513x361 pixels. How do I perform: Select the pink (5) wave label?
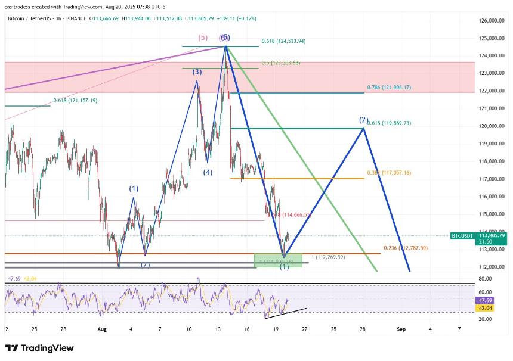coord(203,38)
